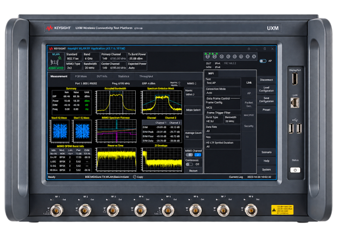This screenshot has height=232, width=337.
Task: Select the Link side tab
Action: click(x=249, y=83)
